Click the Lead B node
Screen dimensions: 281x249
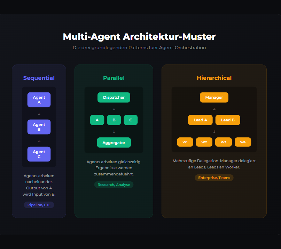coord(228,120)
